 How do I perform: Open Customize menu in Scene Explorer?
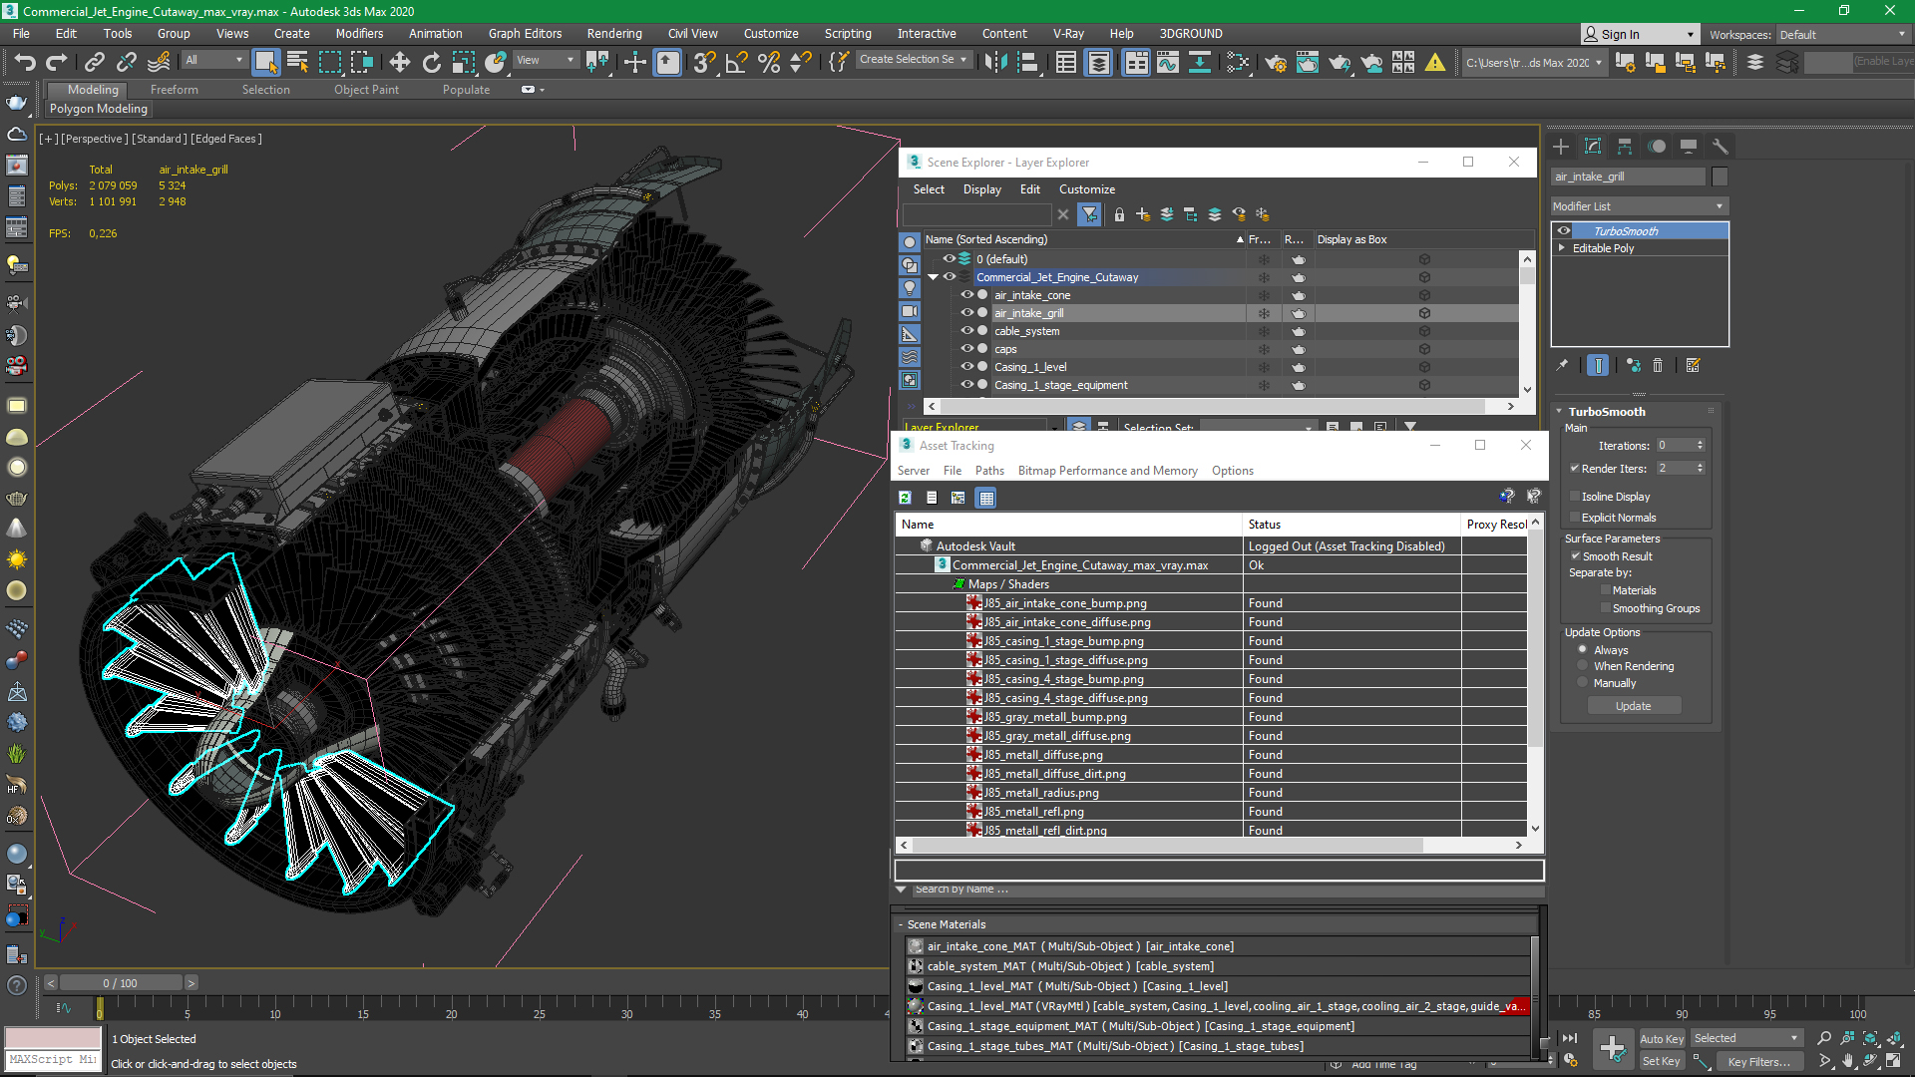coord(1087,189)
